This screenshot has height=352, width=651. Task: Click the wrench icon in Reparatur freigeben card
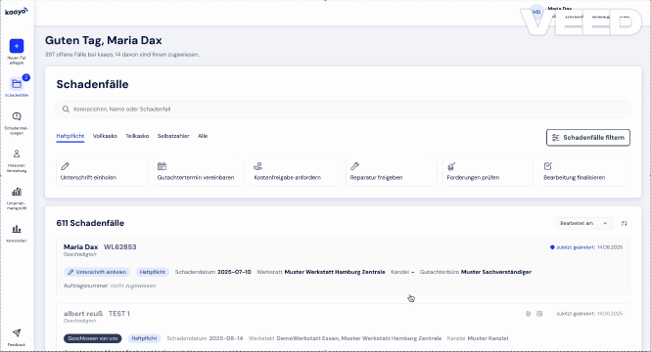354,166
